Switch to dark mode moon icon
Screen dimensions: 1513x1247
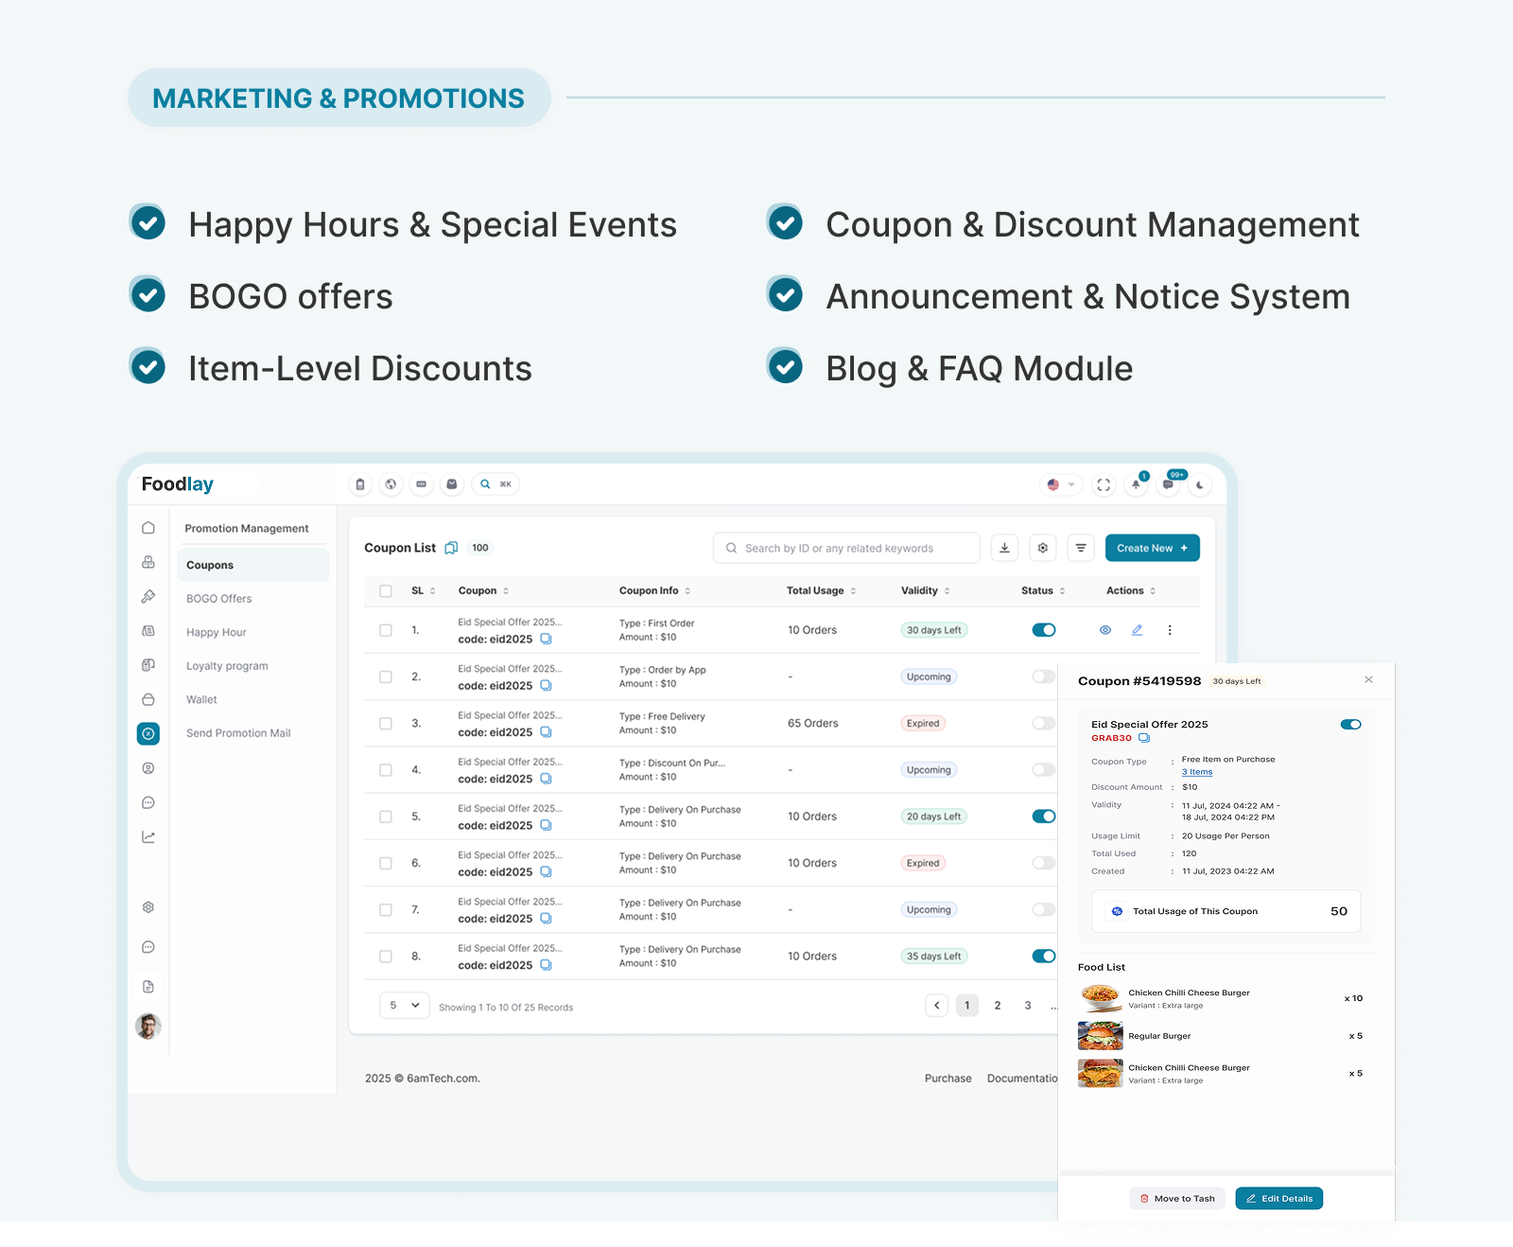[1200, 484]
